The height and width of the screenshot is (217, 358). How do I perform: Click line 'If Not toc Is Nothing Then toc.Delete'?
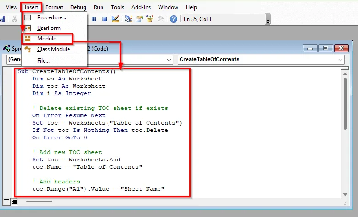[100, 130]
